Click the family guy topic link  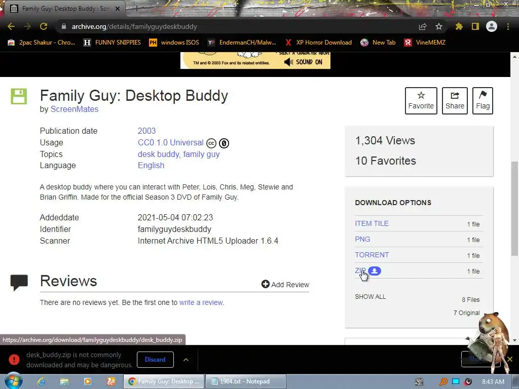(x=201, y=154)
